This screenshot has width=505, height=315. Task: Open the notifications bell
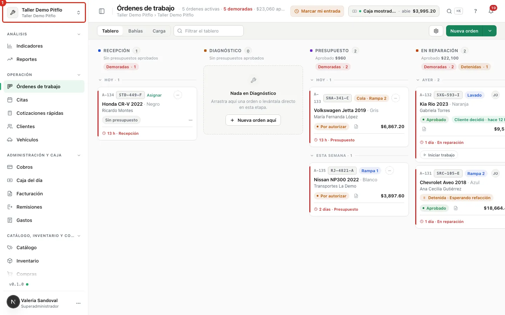(491, 11)
